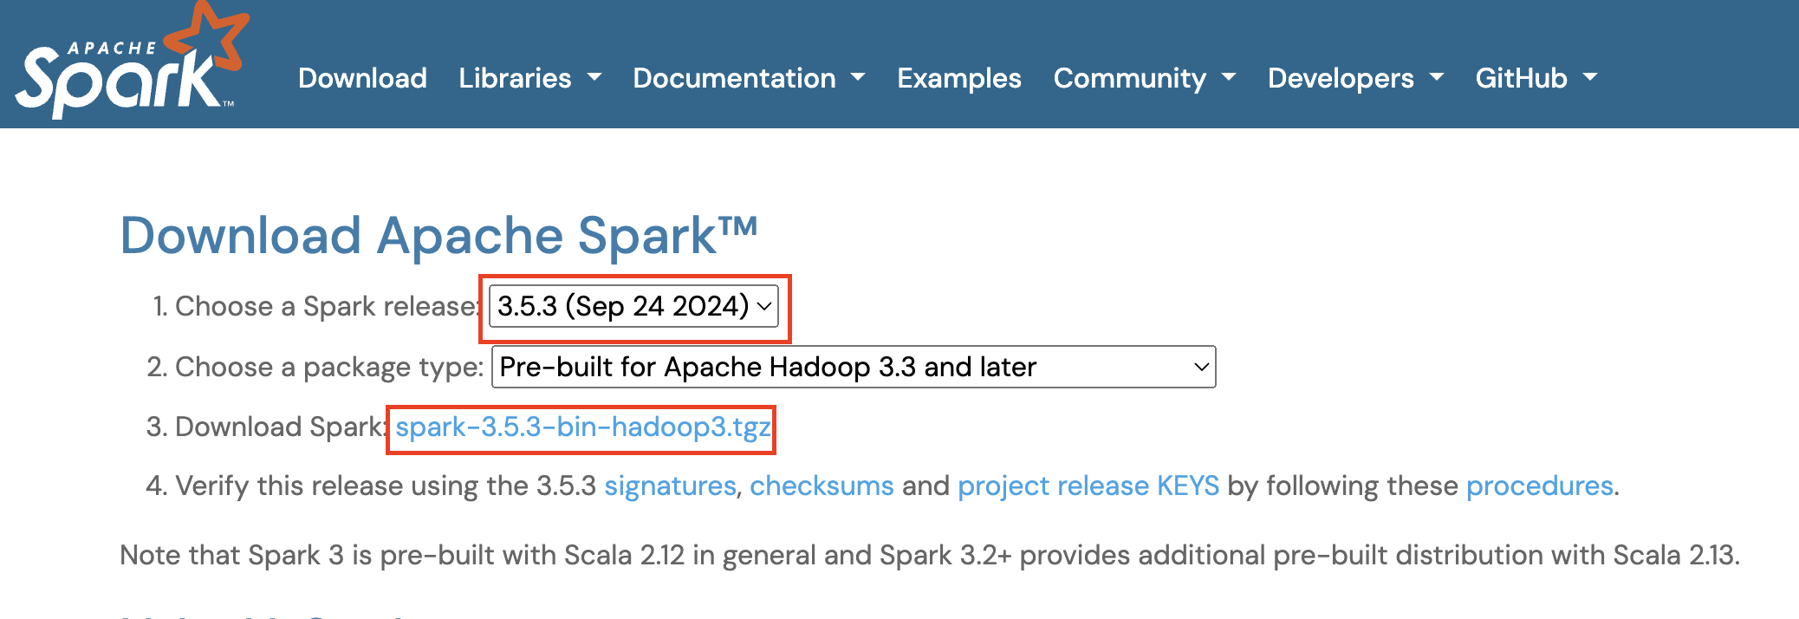This screenshot has height=619, width=1799.
Task: Open the Spark release selector 3.5.3
Action: (633, 306)
